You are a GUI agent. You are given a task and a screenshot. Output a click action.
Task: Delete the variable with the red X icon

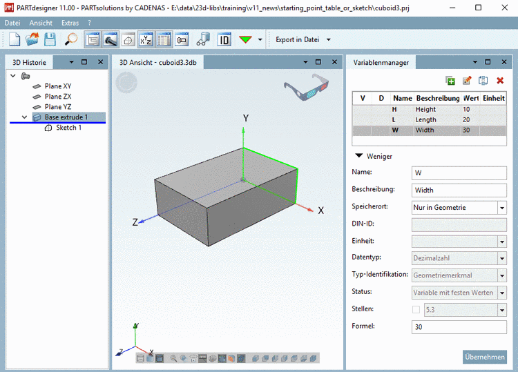tap(500, 81)
